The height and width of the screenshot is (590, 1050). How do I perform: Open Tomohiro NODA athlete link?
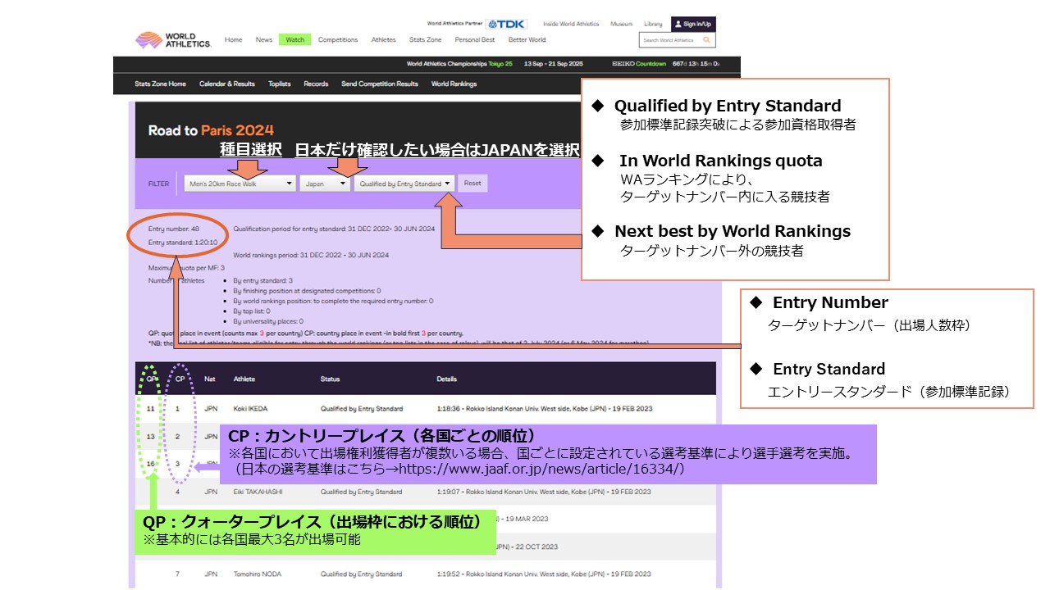click(x=256, y=574)
